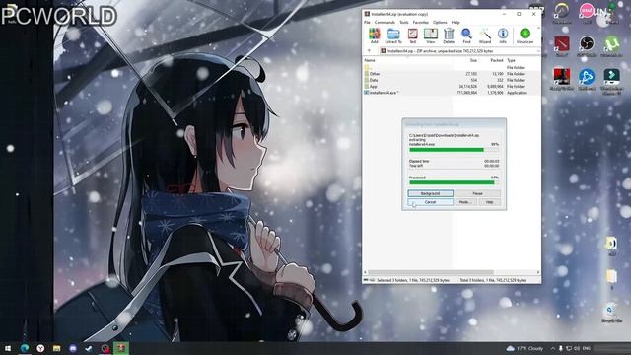631x355 pixels.
Task: Cancel the extraction
Action: click(430, 202)
